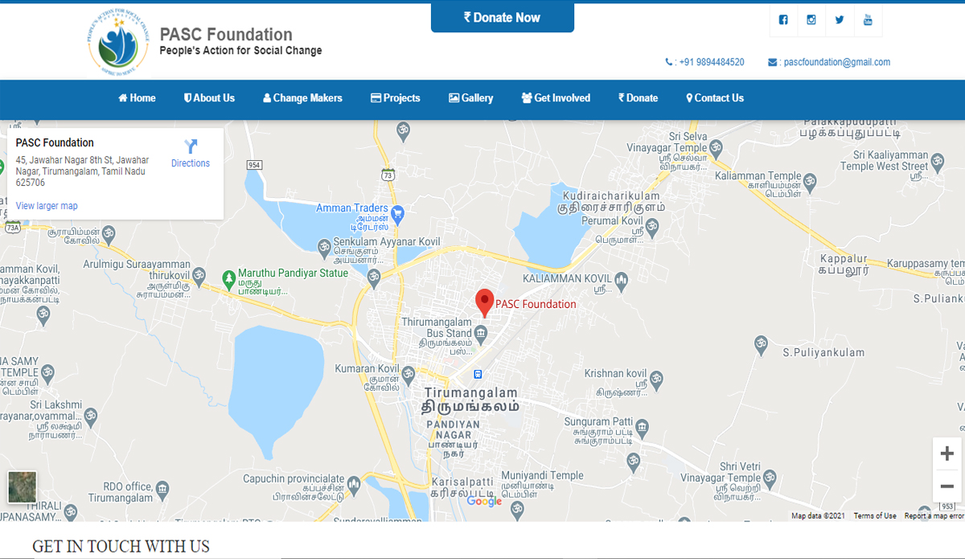Click the Donate Now button
Screen dimensions: 965x559
503,17
